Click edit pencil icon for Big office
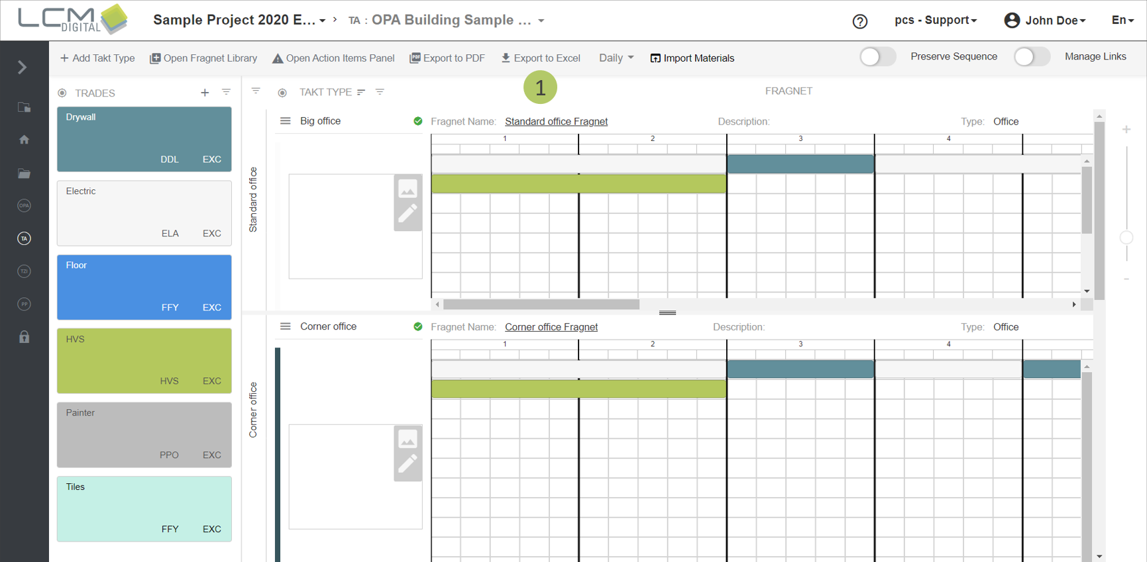 click(x=408, y=214)
